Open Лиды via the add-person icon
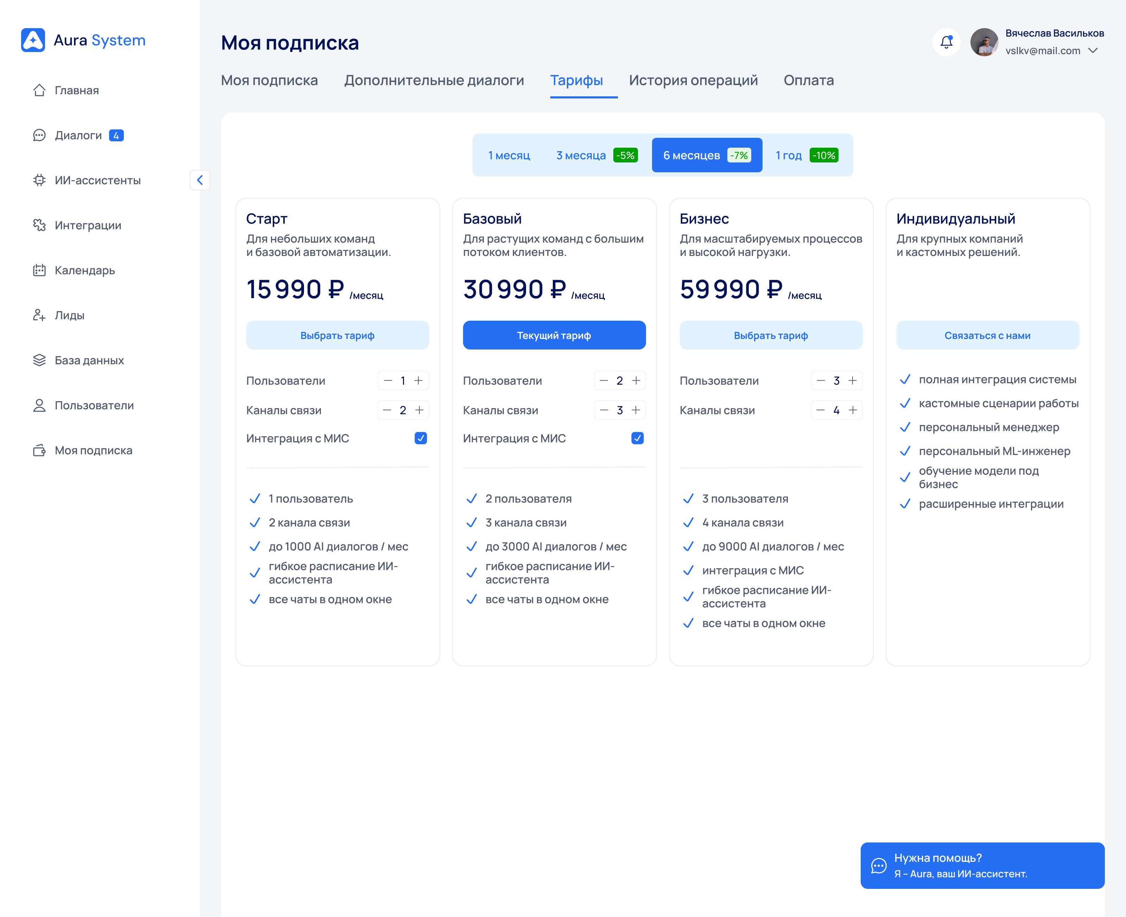The width and height of the screenshot is (1126, 917). 39,315
